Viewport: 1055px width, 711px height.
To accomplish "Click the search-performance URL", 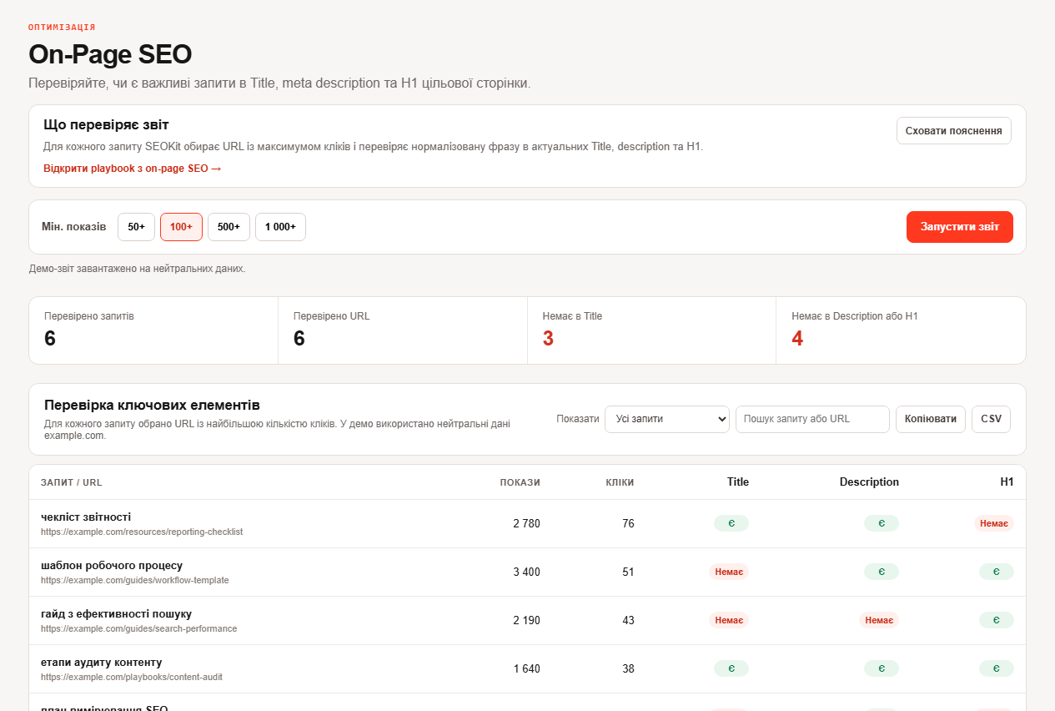I will point(138,628).
